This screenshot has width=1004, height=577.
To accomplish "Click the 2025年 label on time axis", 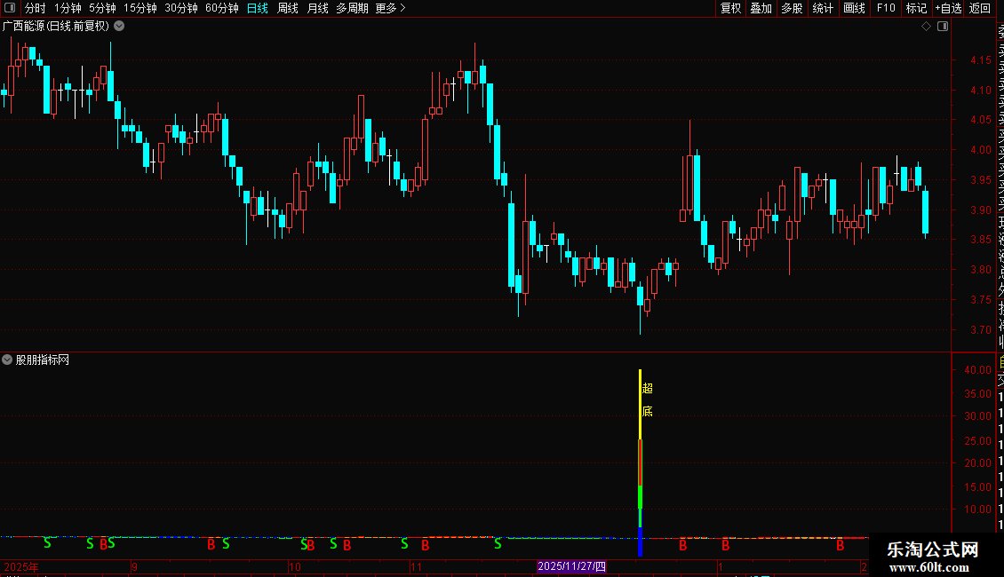I will click(x=21, y=566).
